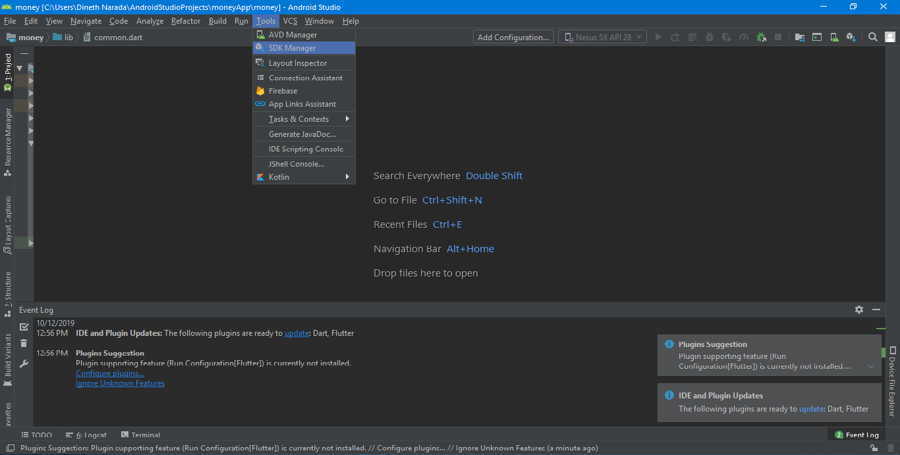Open SDK Manager from toolbar icon

[x=851, y=38]
